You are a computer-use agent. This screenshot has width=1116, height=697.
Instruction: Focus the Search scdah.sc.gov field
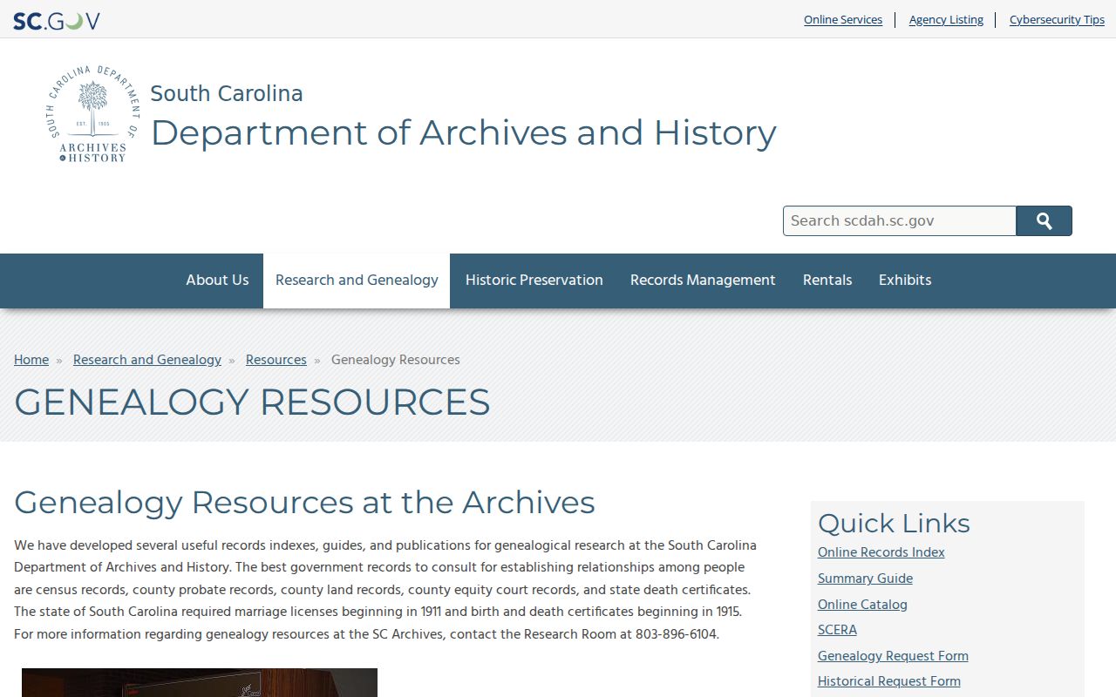point(900,221)
